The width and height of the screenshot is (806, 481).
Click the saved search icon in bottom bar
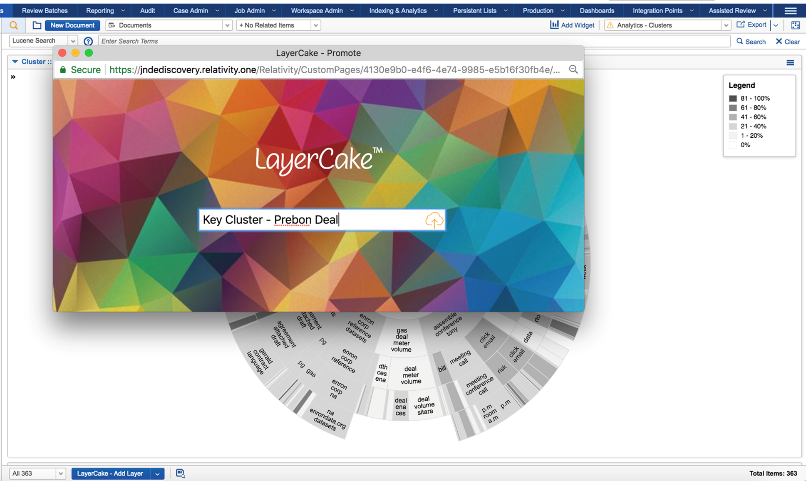[180, 473]
